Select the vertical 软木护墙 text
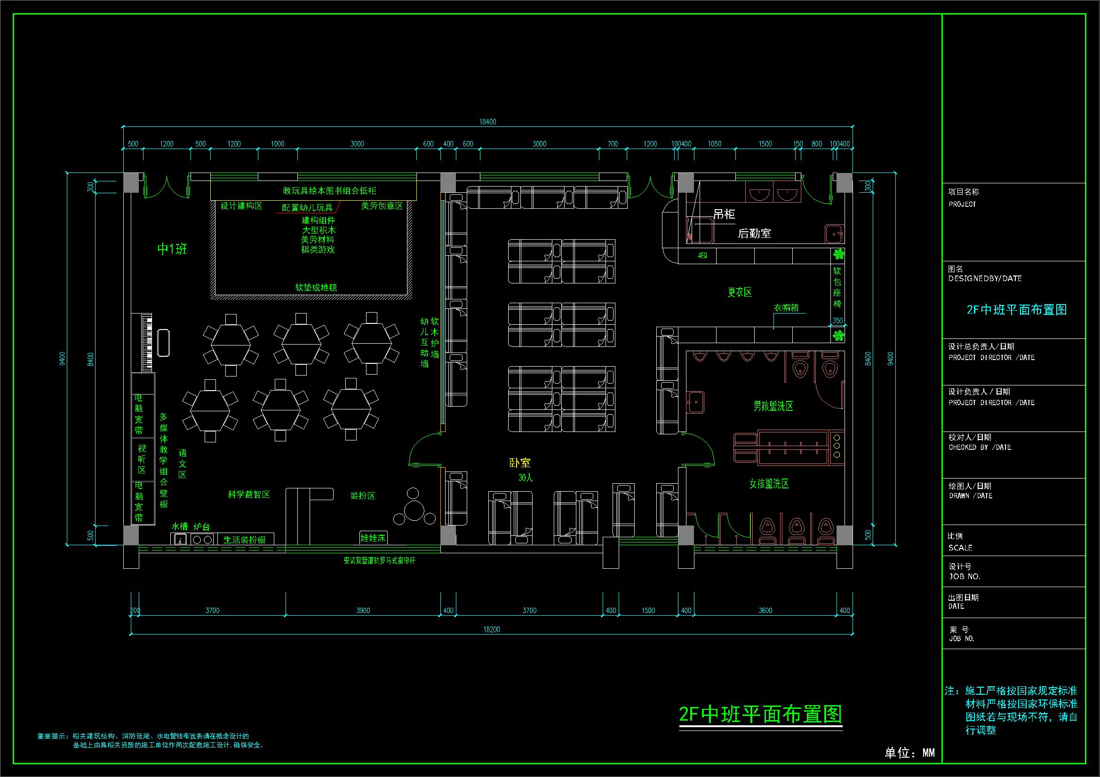 tap(435, 337)
